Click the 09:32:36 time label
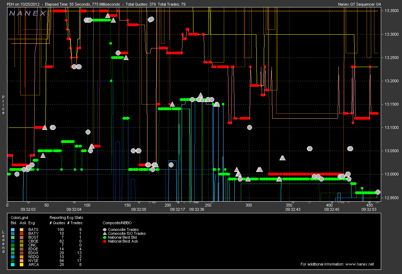402x274 pixels. tap(197, 209)
